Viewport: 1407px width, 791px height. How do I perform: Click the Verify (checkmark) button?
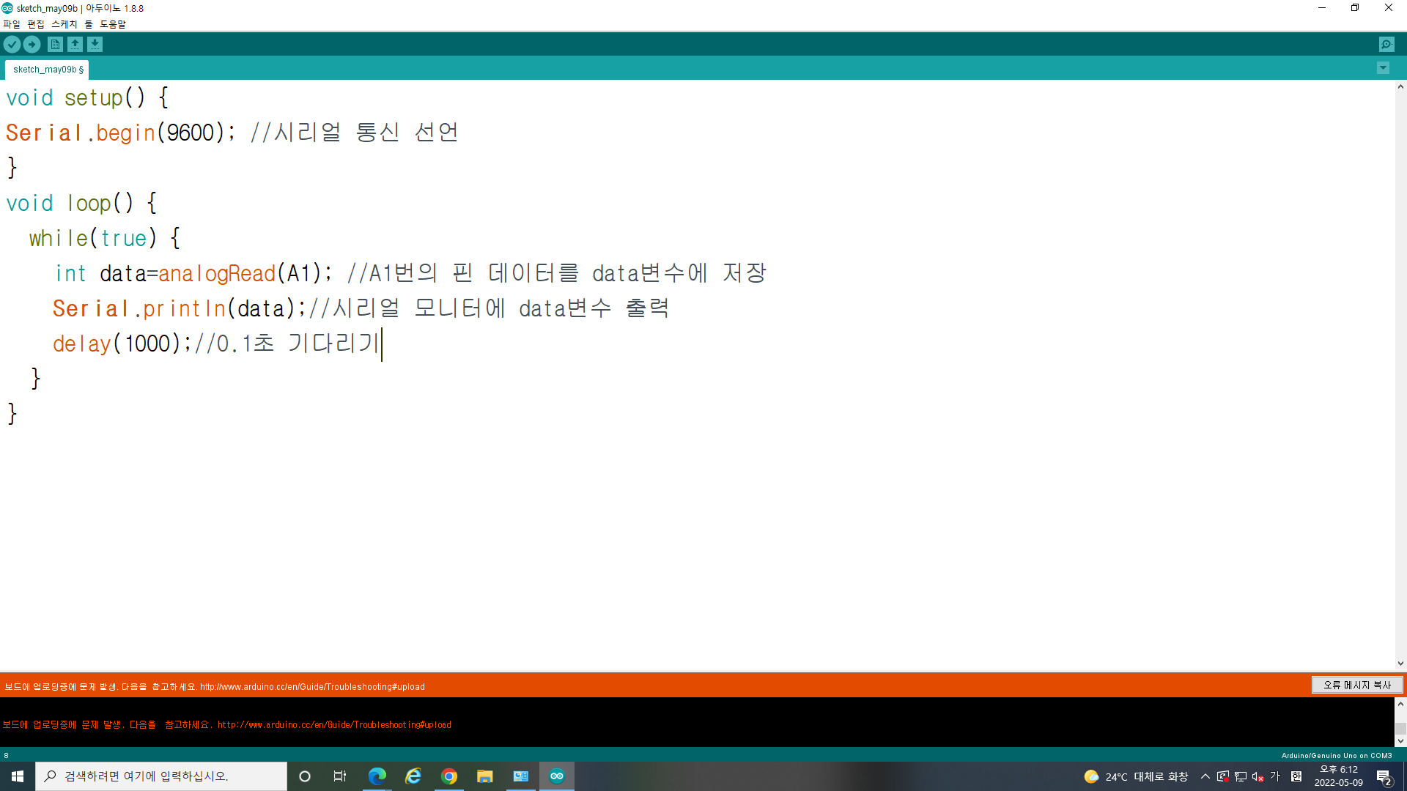coord(12,45)
